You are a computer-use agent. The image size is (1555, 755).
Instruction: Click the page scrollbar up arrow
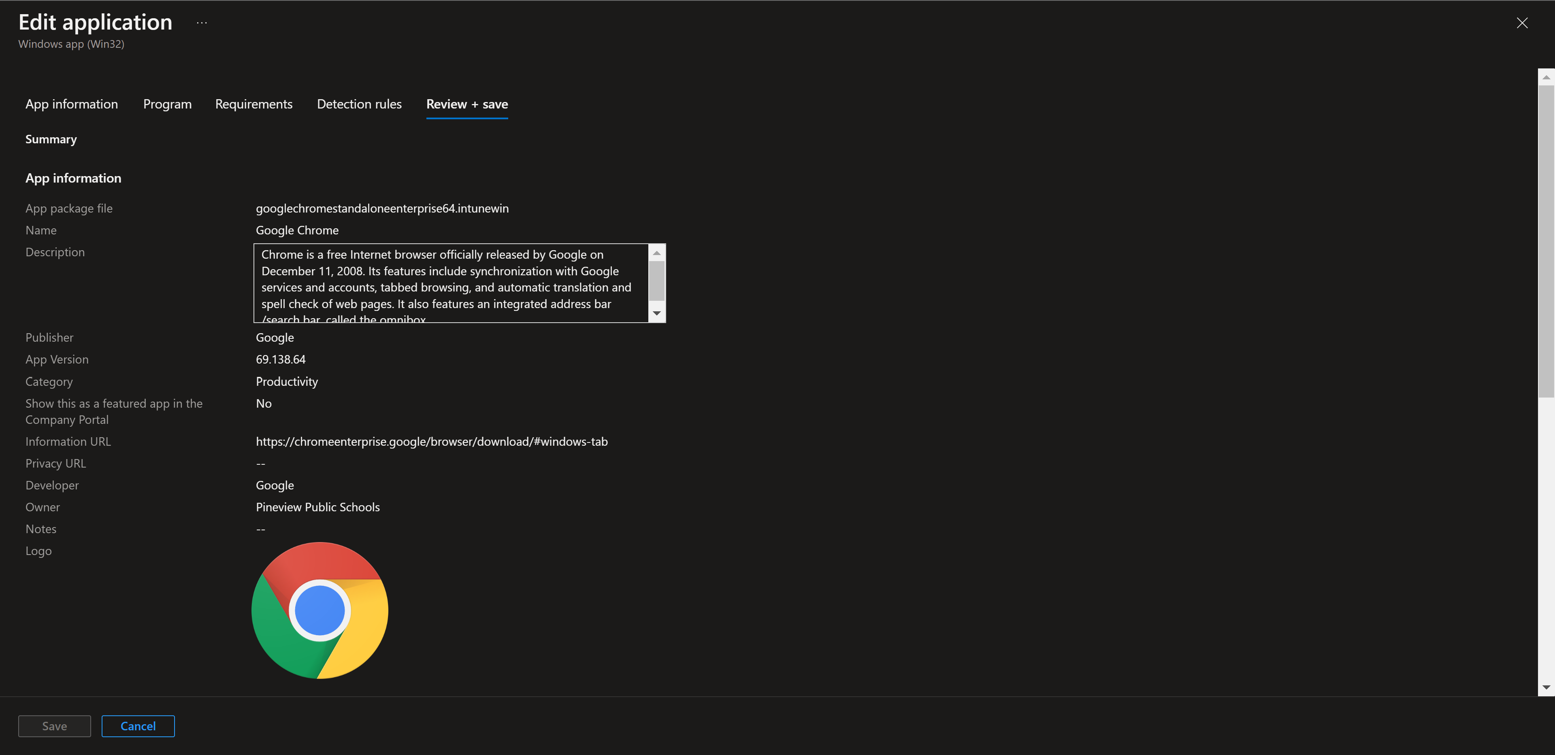click(x=1546, y=77)
